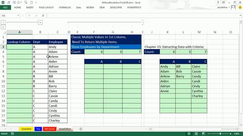Select column A header
243x136 pixels.
[x=19, y=32]
